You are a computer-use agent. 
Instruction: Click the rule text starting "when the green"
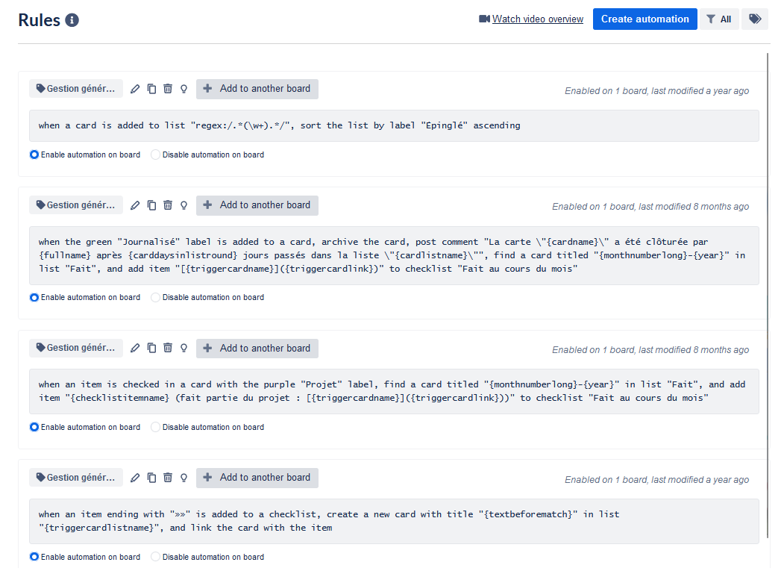click(392, 255)
